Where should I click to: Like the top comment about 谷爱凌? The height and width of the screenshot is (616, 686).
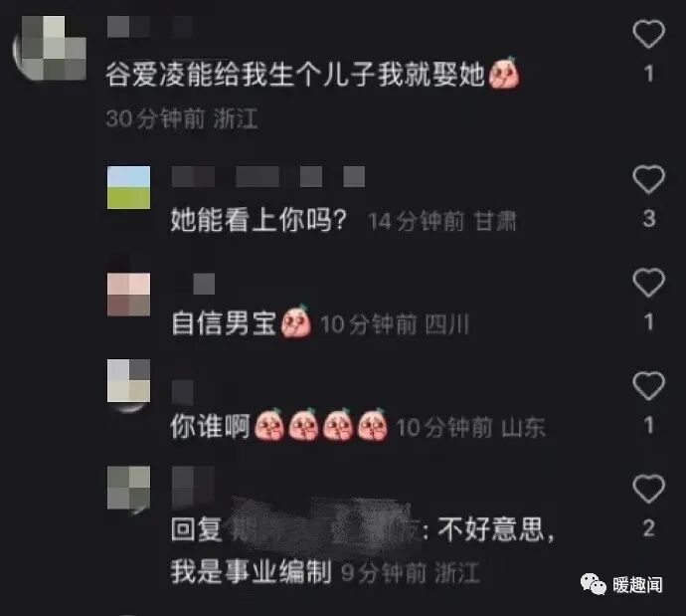649,34
